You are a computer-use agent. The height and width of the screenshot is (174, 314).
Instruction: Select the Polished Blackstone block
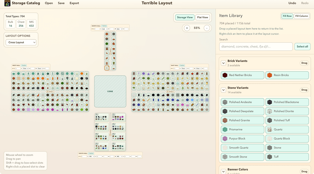[287, 102]
